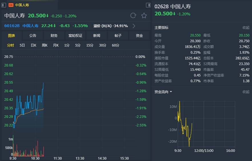Toggle the left sidebar panel icon

click(4, 5)
